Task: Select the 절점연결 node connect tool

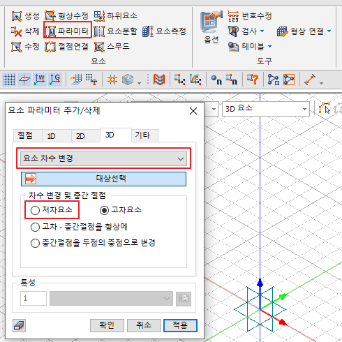Action: 67,47
